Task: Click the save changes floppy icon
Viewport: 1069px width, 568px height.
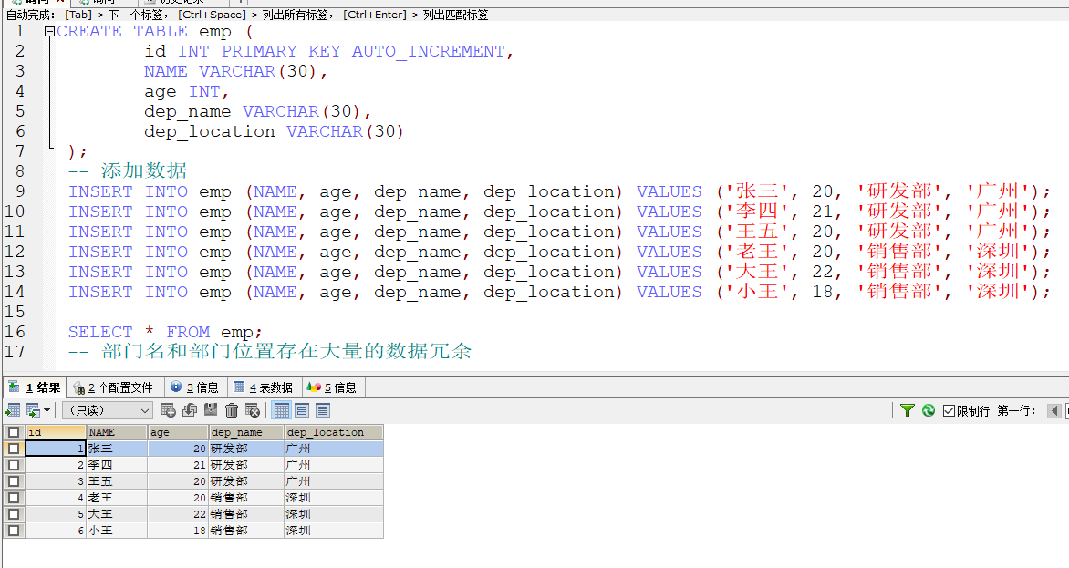Action: [x=211, y=410]
